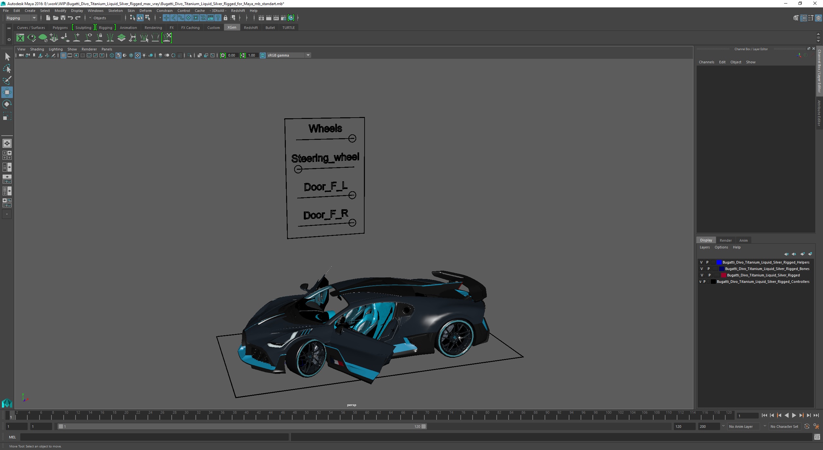
Task: Open the shelf tab menu button
Action: 9,28
